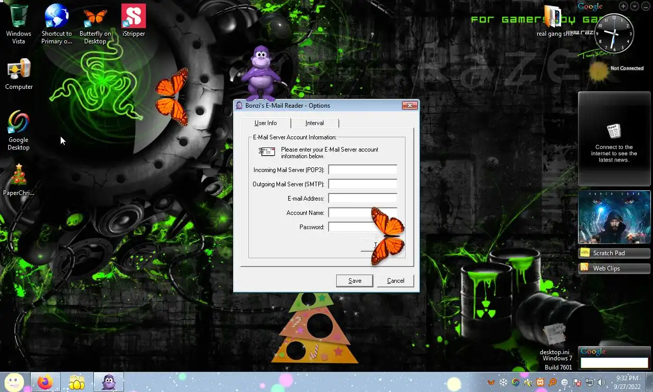Click the taskbar clock showing 9:32 PM
The width and height of the screenshot is (653, 392).
click(627, 382)
